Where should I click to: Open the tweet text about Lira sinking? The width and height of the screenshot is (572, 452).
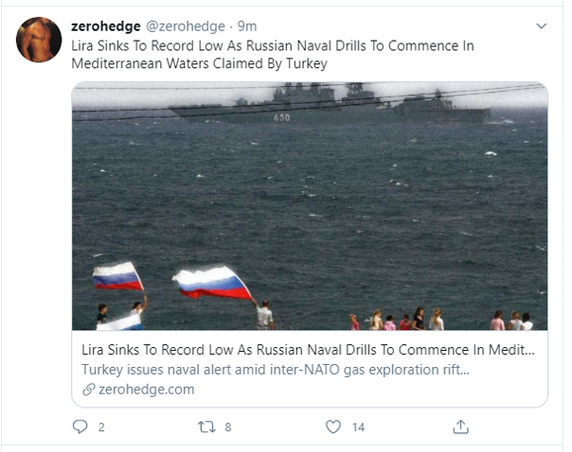273,55
